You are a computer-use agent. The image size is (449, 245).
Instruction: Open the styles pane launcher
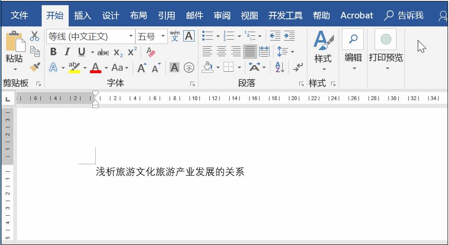click(x=333, y=84)
